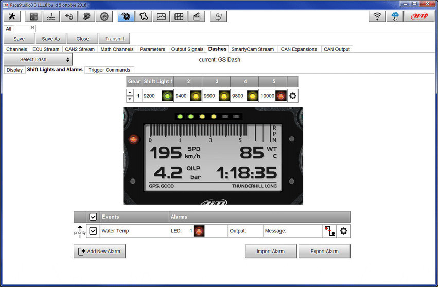Switch to the Channels tab
The height and width of the screenshot is (287, 438).
coord(16,49)
